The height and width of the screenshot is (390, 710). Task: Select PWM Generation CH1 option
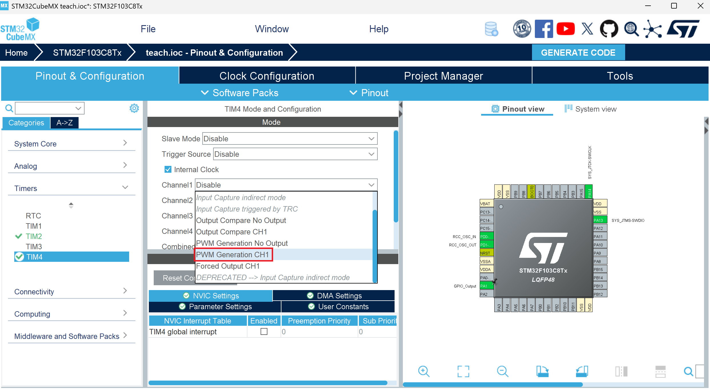click(x=233, y=254)
